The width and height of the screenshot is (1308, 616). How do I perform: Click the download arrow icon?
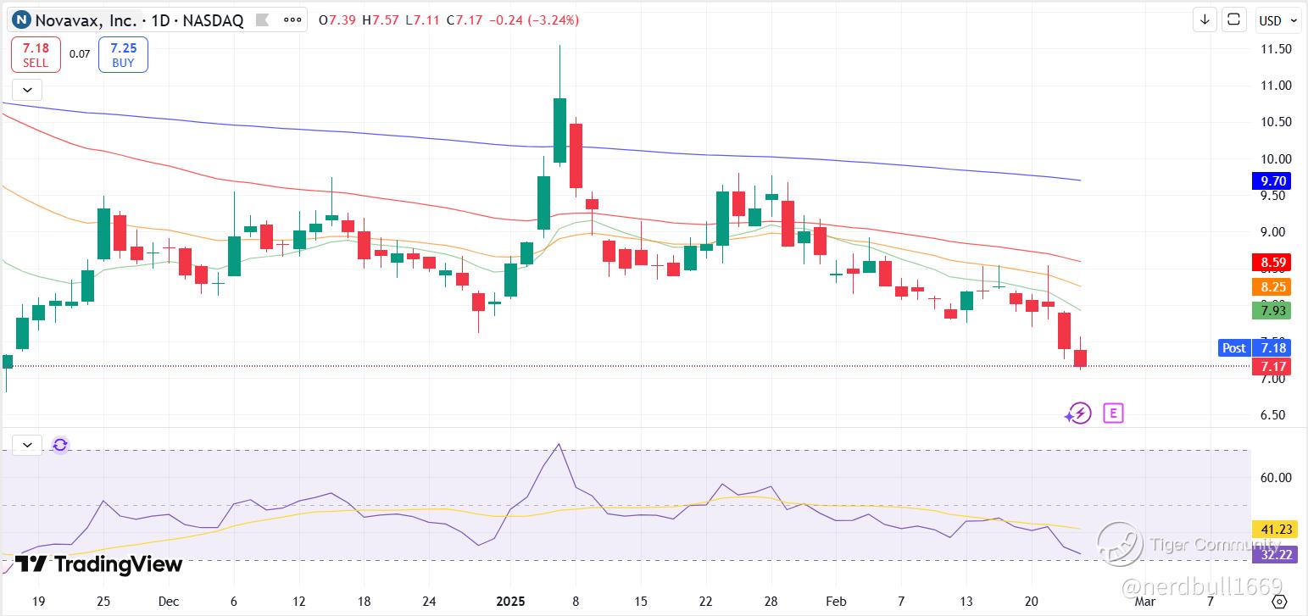1205,19
